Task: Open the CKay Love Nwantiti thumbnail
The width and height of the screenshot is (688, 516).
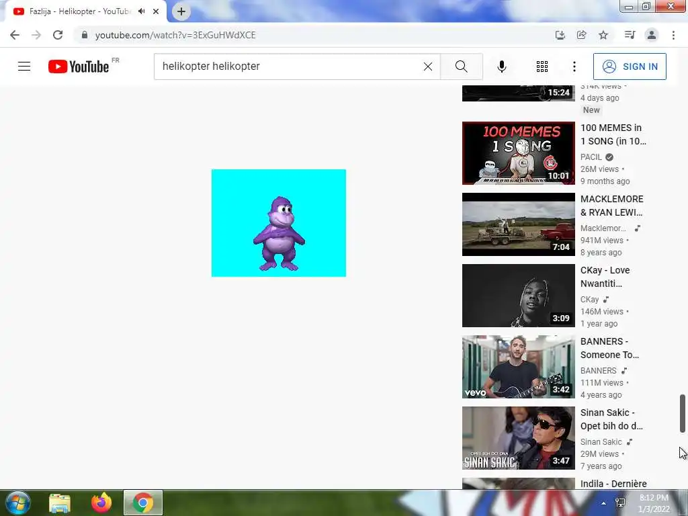Action: coord(518,296)
